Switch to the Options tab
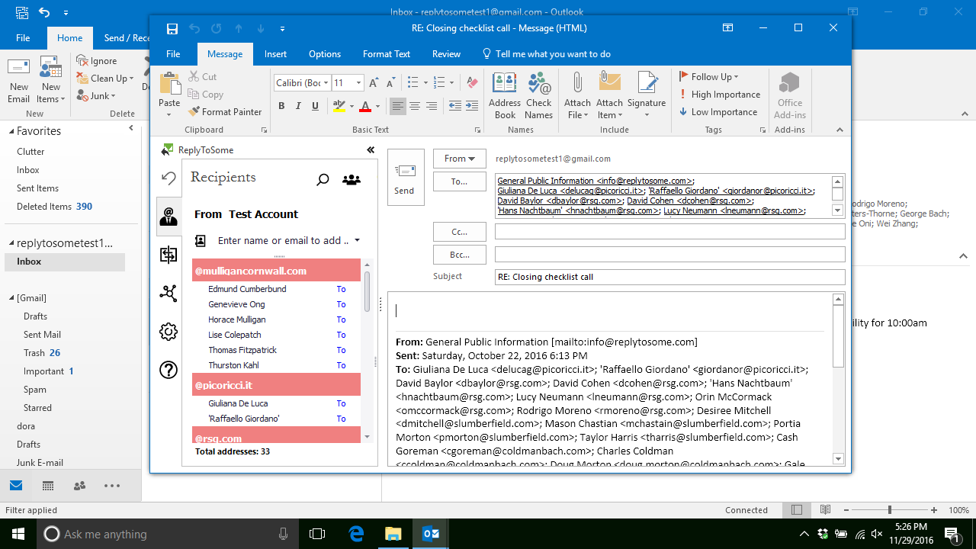The height and width of the screenshot is (549, 976). tap(325, 54)
